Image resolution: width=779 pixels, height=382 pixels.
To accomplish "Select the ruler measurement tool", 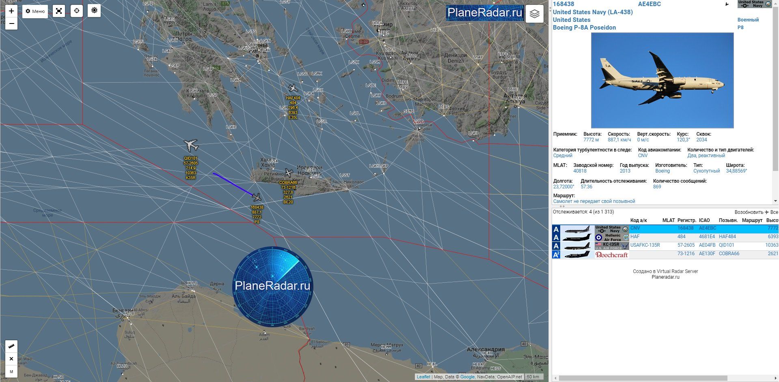I will [11, 346].
